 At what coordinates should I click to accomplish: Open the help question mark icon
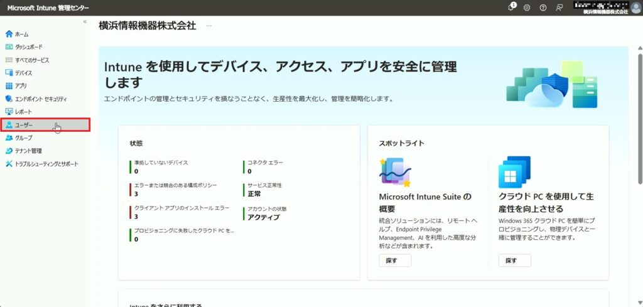543,8
